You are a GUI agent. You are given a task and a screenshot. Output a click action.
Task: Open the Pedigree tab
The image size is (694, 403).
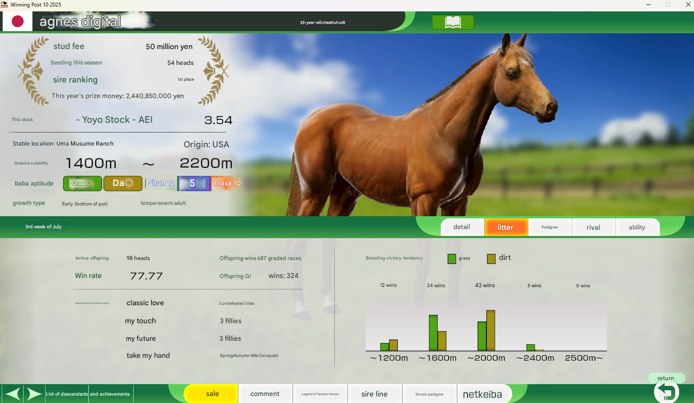pyautogui.click(x=549, y=227)
